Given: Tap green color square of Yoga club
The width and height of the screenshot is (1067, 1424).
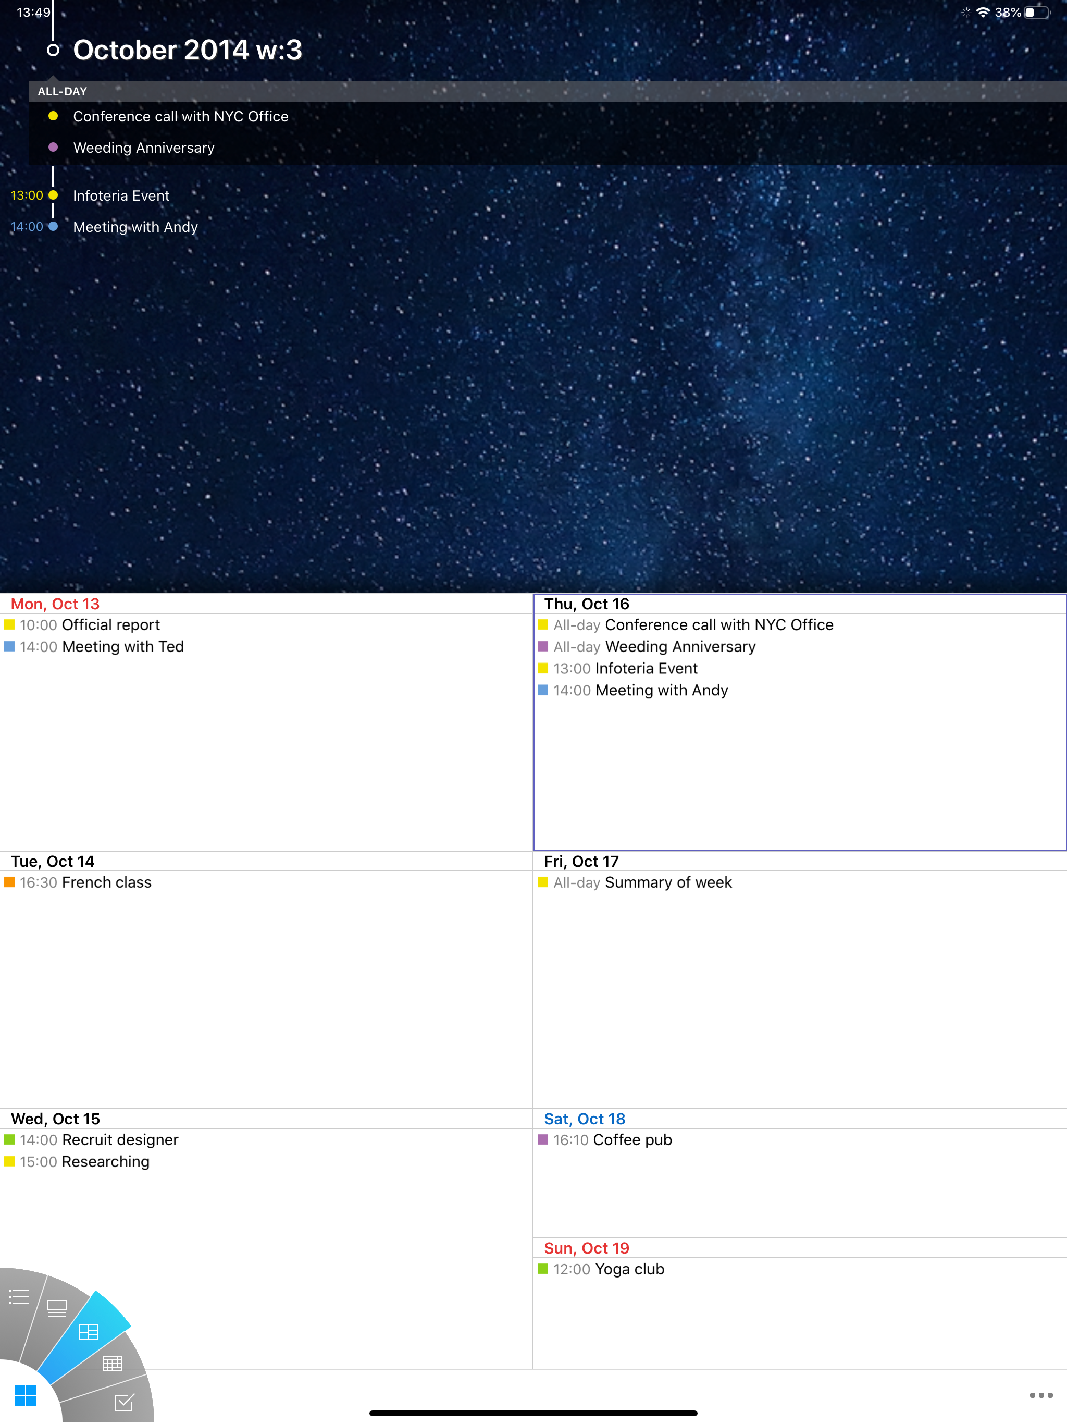Looking at the screenshot, I should click(543, 1269).
